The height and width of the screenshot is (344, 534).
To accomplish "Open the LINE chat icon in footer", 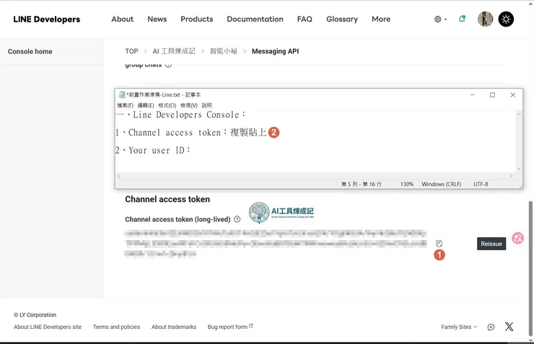I will pos(491,327).
